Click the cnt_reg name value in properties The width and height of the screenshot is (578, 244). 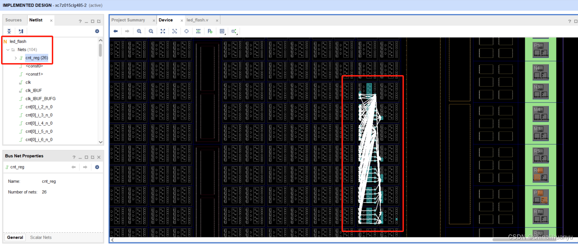coord(49,182)
